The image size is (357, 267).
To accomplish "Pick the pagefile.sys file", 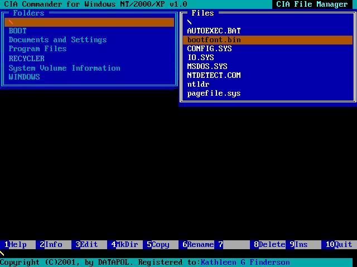I will 214,93.
